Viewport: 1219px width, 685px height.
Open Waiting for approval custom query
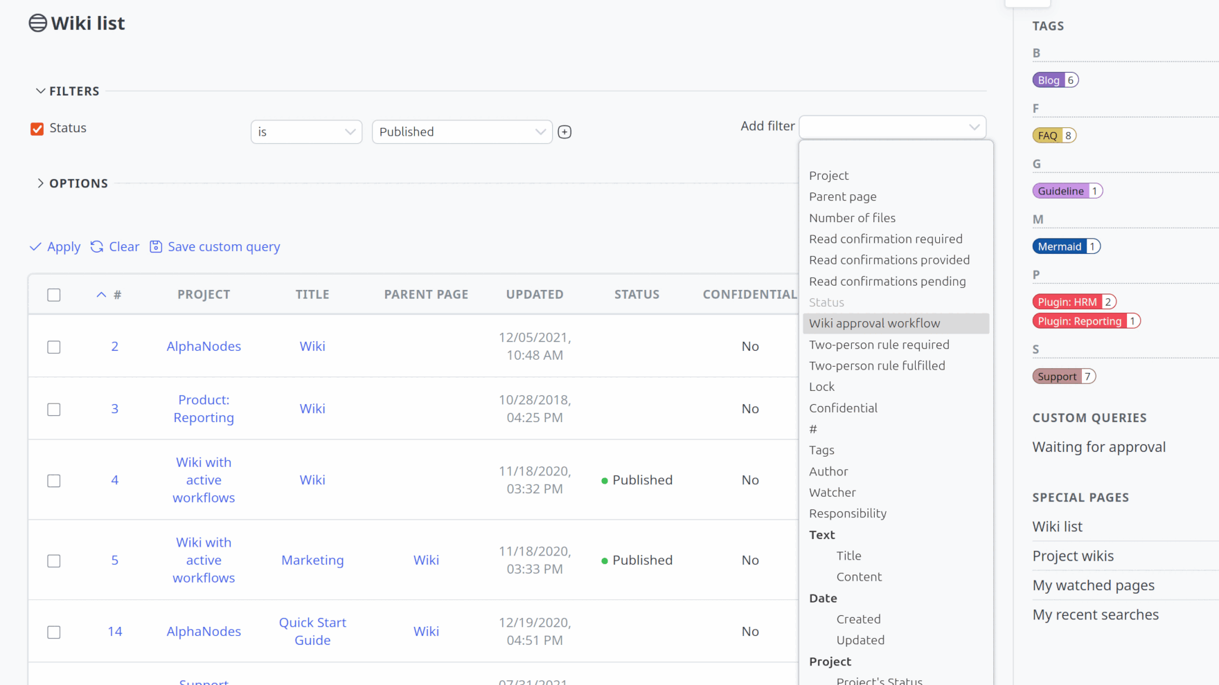(1098, 447)
